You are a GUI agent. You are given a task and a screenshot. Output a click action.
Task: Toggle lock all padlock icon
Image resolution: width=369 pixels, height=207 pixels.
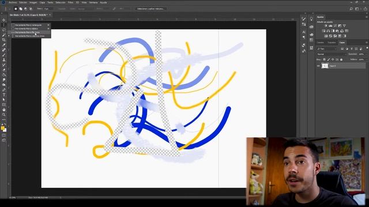coord(341,60)
